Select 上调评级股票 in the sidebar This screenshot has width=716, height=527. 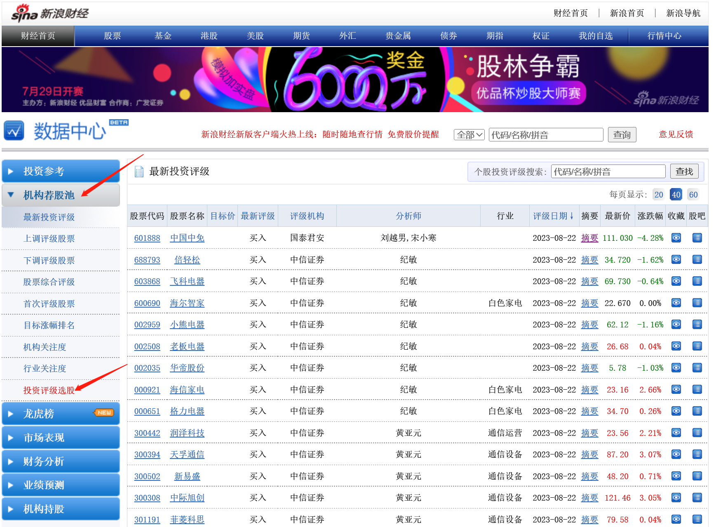pos(49,239)
